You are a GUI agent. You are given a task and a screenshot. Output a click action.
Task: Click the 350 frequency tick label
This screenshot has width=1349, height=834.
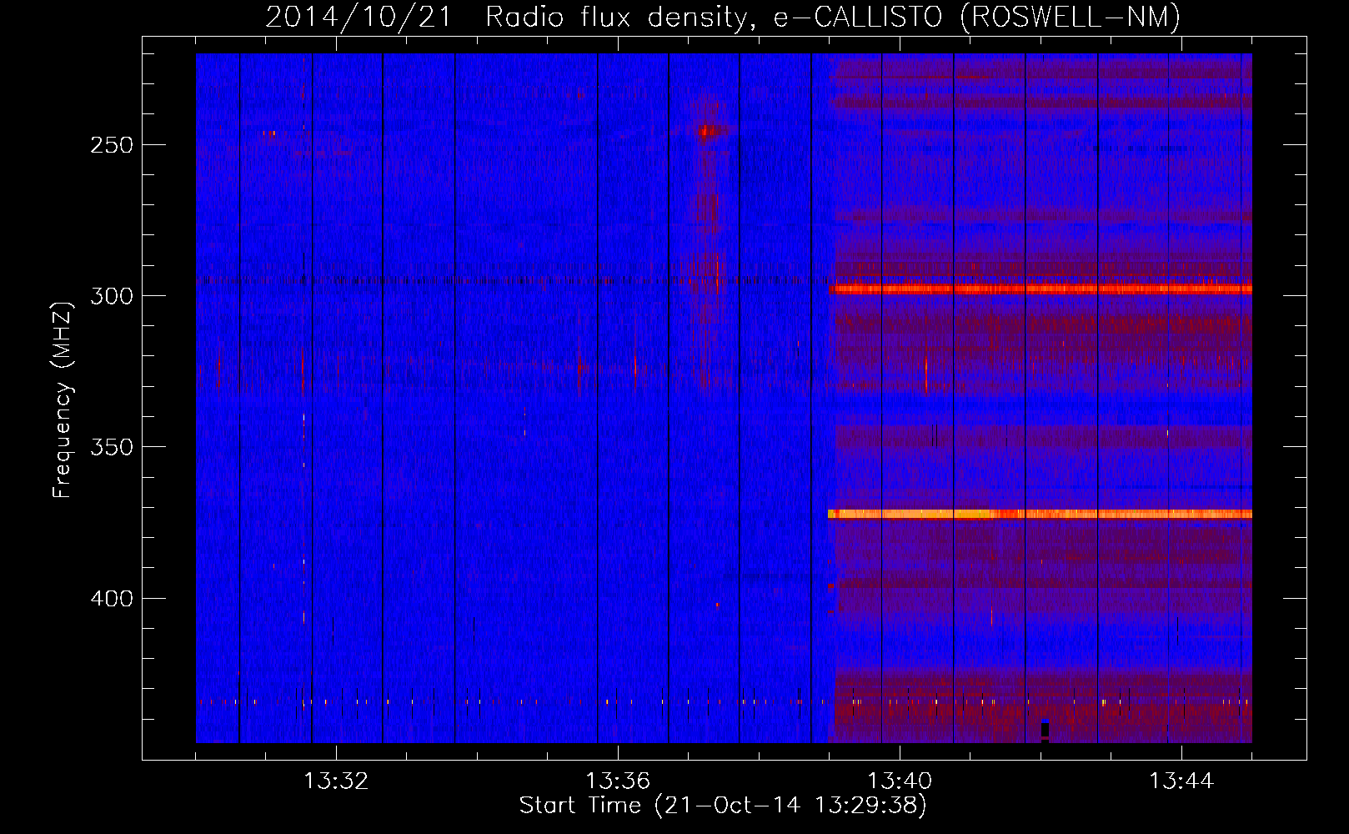(112, 447)
